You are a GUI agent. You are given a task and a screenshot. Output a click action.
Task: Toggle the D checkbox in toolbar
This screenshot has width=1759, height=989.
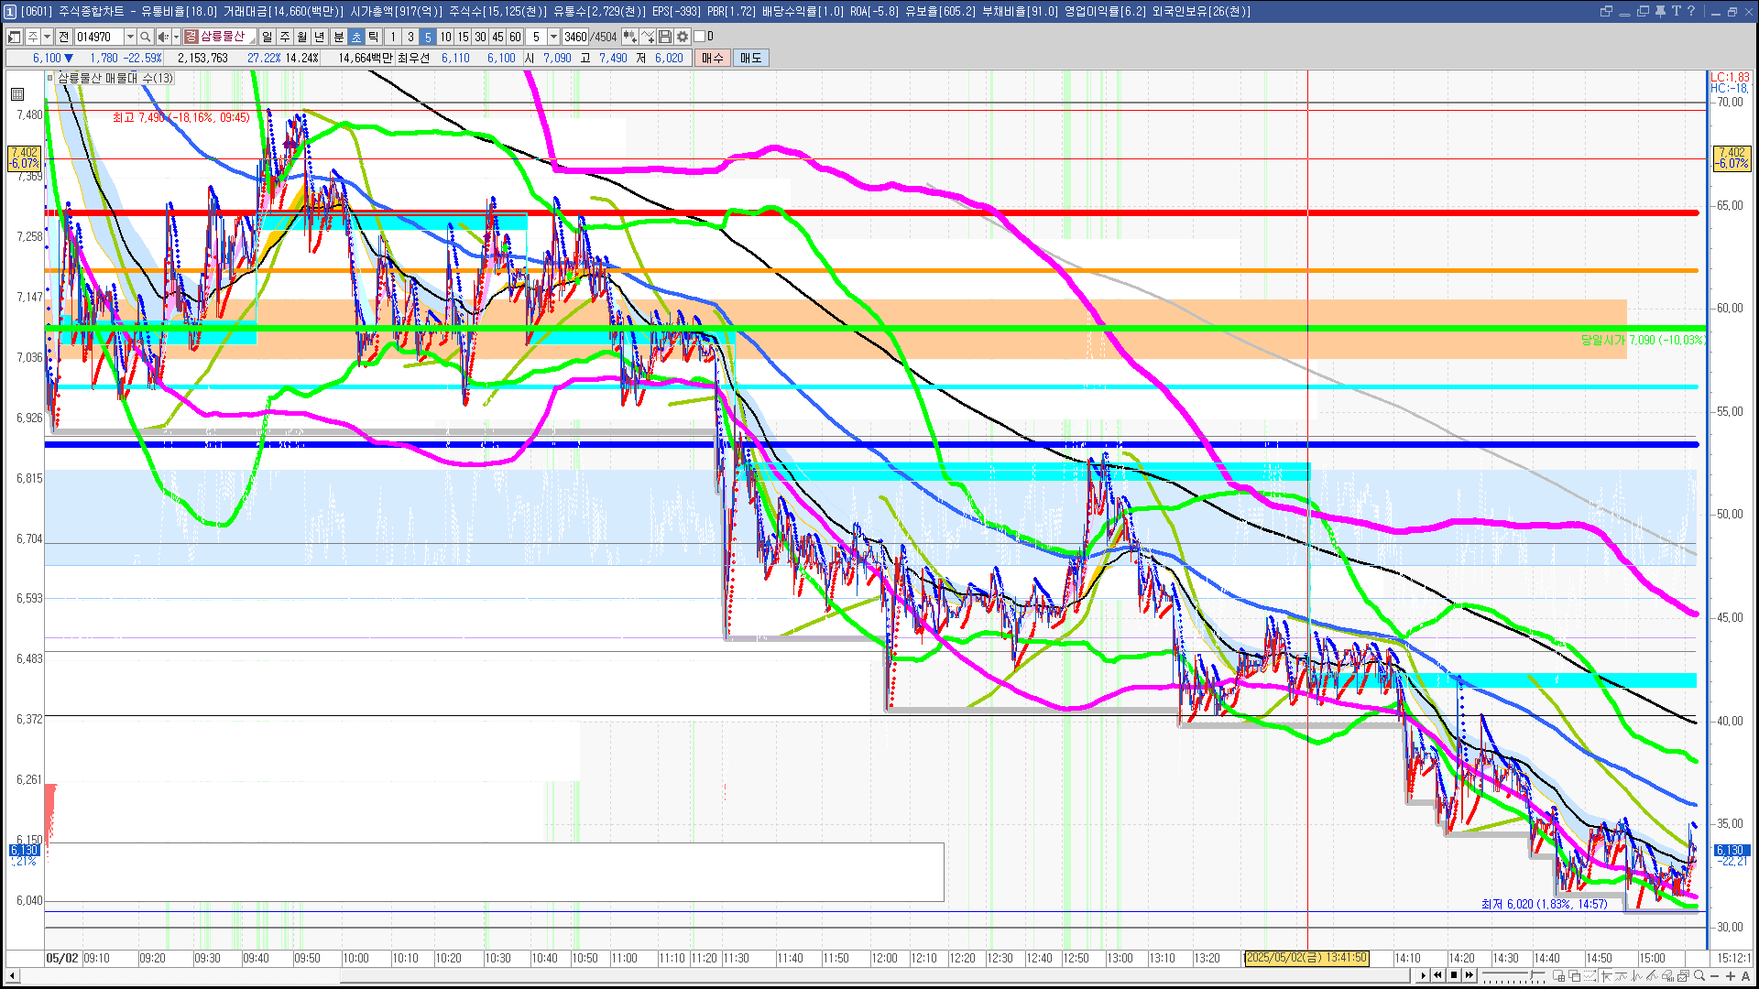coord(700,37)
